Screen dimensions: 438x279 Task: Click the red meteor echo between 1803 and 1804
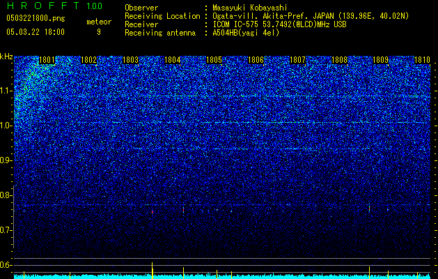pos(152,211)
